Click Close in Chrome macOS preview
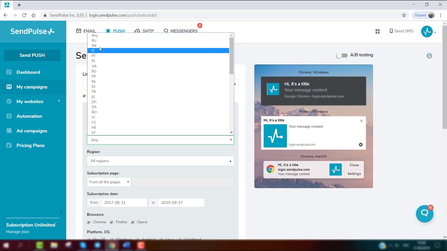This screenshot has height=251, width=447. pos(354,165)
